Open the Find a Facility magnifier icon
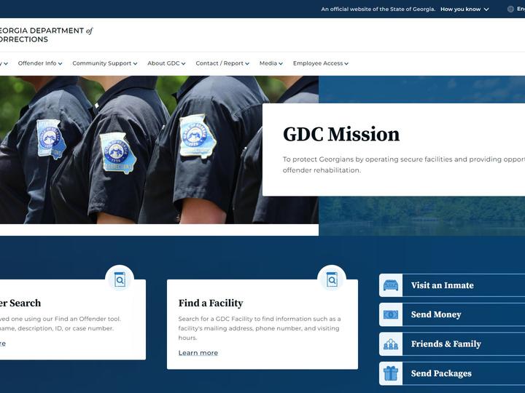 point(332,279)
